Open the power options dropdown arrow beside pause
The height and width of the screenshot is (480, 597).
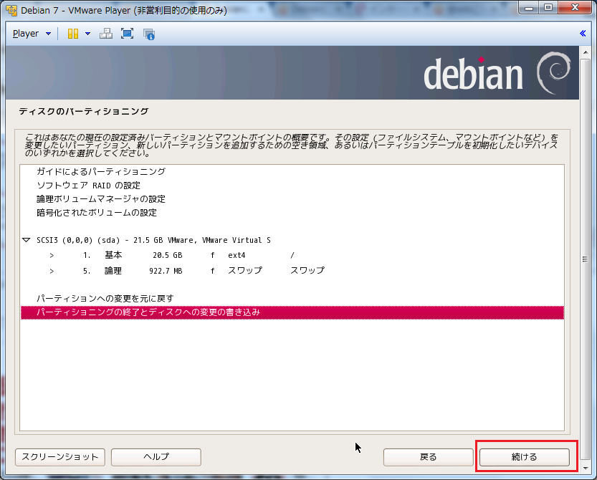[87, 34]
